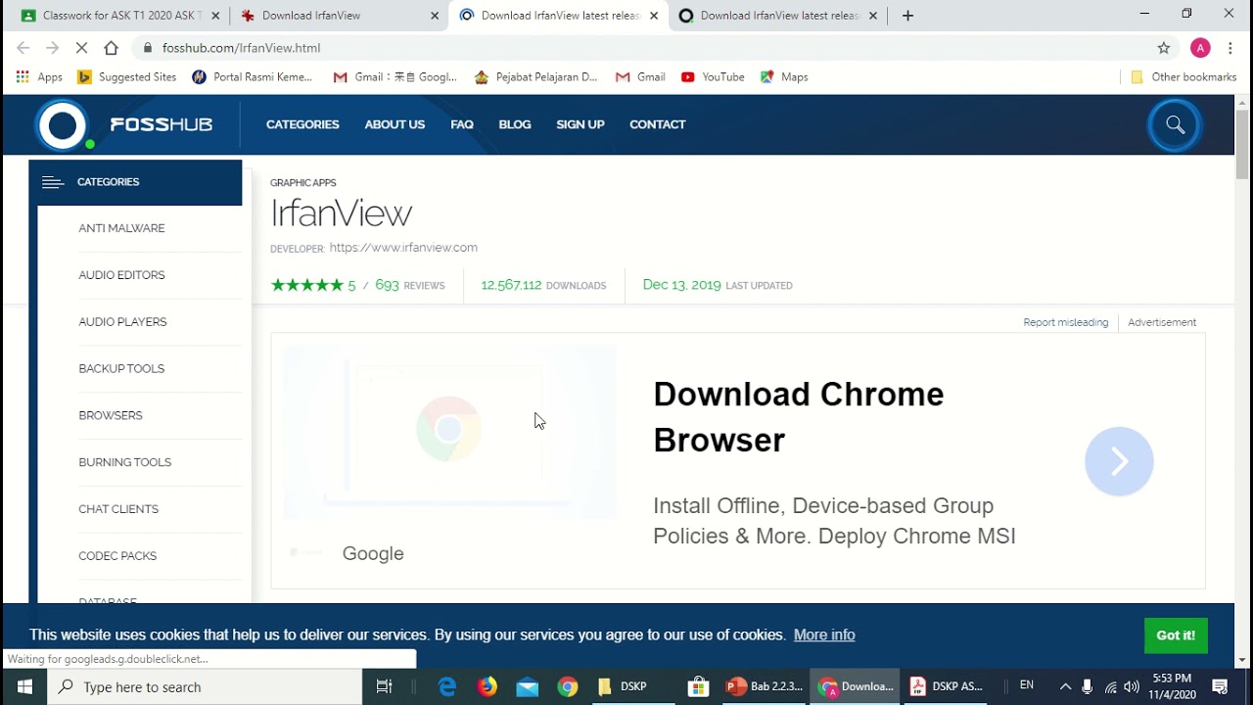Stop page loading with the X button
This screenshot has width=1253, height=705.
click(81, 48)
